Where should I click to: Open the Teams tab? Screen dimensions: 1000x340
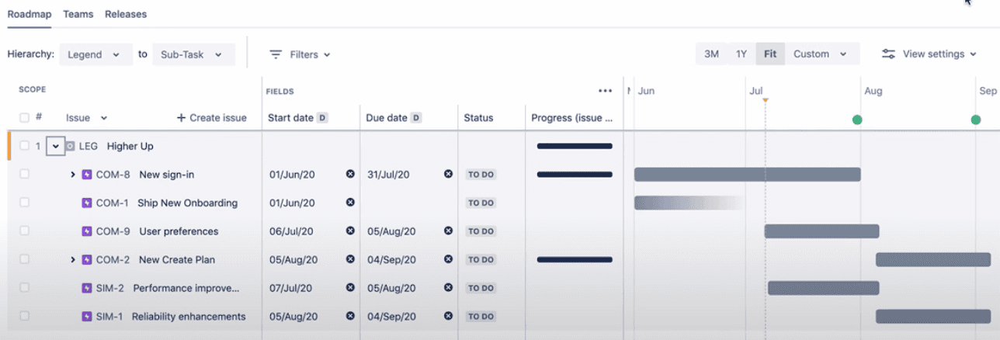click(78, 14)
